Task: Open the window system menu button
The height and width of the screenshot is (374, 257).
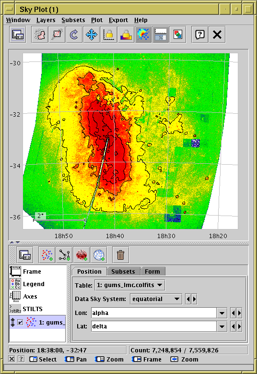Action: [x=9, y=9]
